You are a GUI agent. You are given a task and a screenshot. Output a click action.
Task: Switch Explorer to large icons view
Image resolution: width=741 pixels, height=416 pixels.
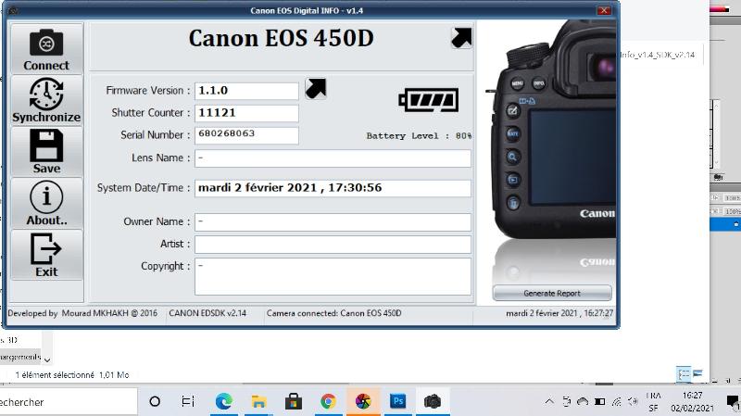pos(697,374)
